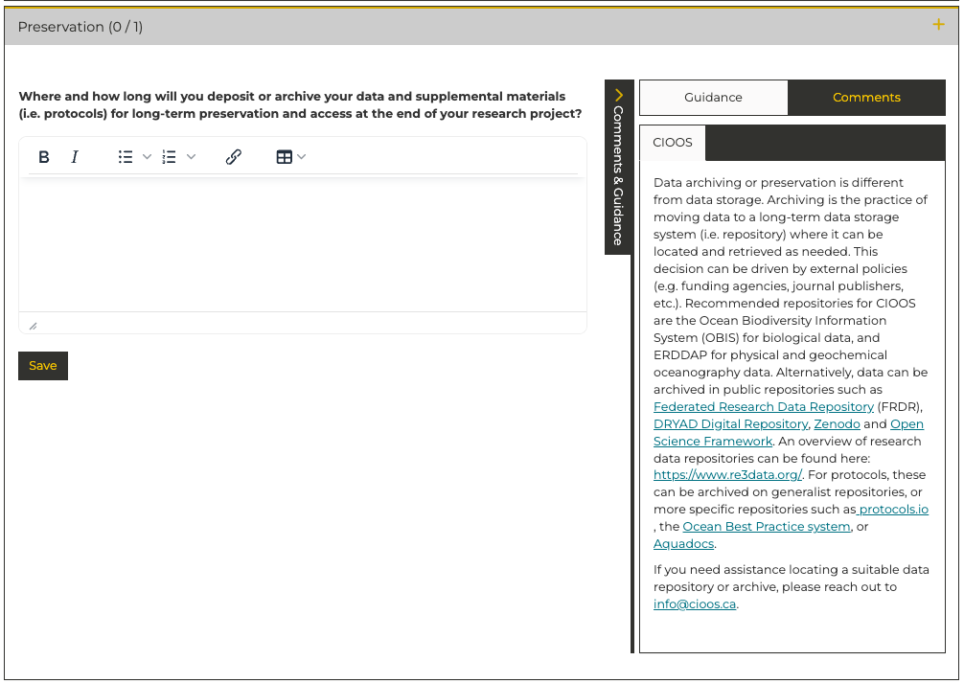Visit the re3data.org repository overview link
The height and width of the screenshot is (683, 964).
click(x=726, y=474)
